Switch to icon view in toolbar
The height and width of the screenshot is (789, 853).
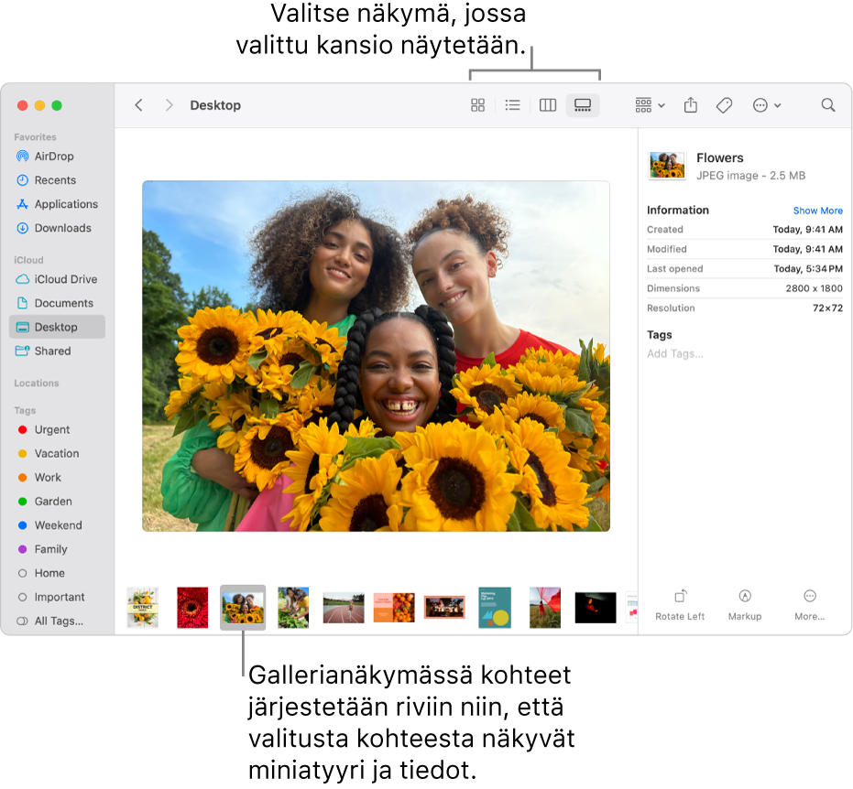pos(477,105)
